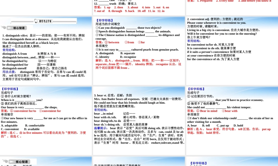
Task: Select the 核心短语 badge on the bottom-left slide
Action: tap(19, 162)
